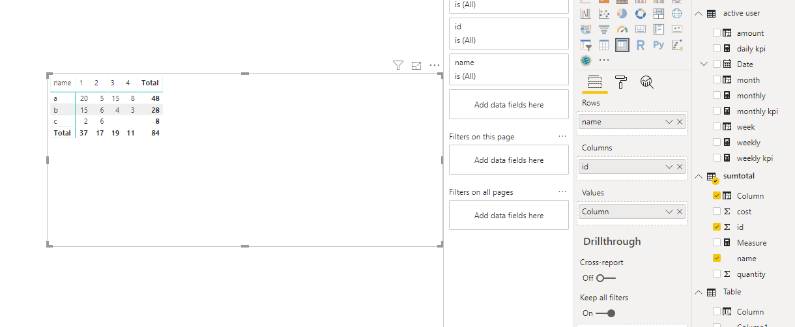Expand the Date hierarchy
The width and height of the screenshot is (795, 327).
tap(703, 64)
